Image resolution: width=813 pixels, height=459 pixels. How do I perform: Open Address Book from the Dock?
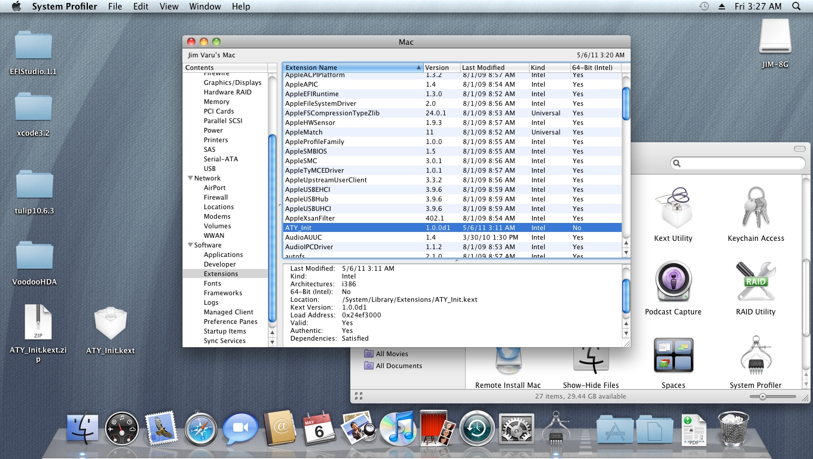(279, 428)
